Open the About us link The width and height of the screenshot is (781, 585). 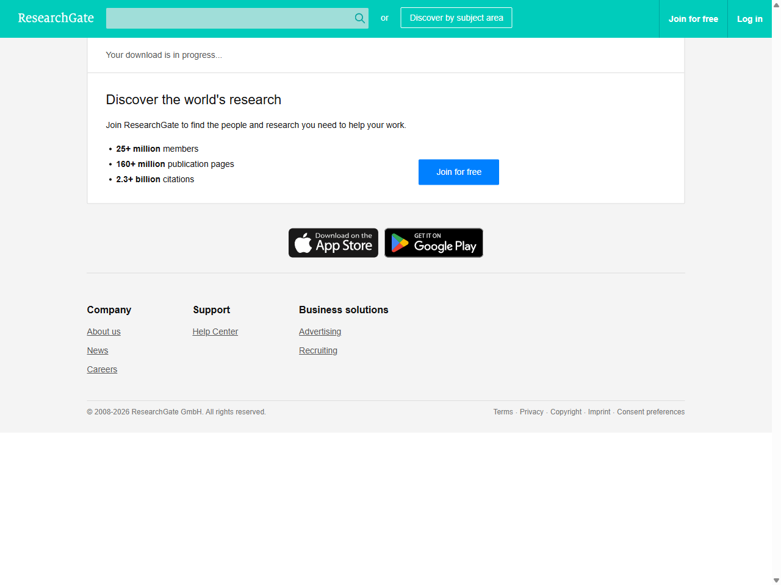click(104, 331)
